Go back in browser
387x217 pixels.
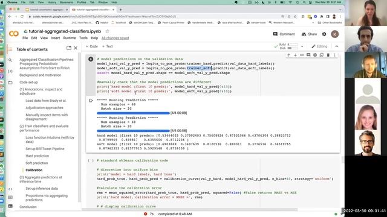point(10,16)
